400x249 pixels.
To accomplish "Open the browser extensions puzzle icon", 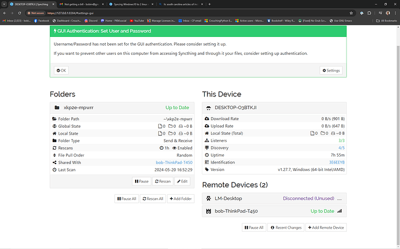I will (x=369, y=13).
